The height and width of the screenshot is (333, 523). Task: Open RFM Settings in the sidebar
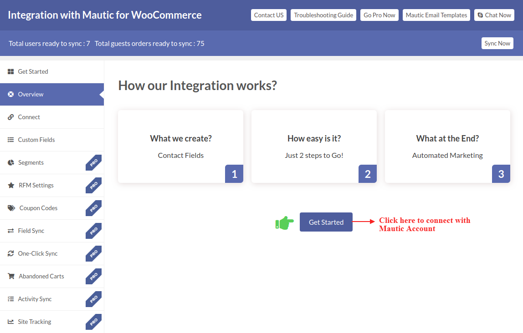pos(52,185)
